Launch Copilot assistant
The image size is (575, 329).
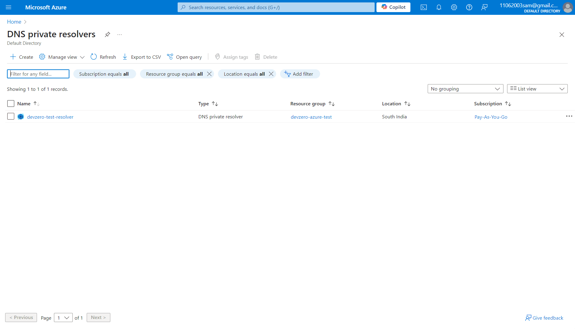click(x=393, y=7)
